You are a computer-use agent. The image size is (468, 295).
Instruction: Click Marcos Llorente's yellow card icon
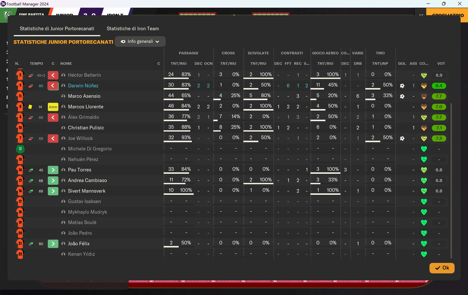(x=30, y=107)
